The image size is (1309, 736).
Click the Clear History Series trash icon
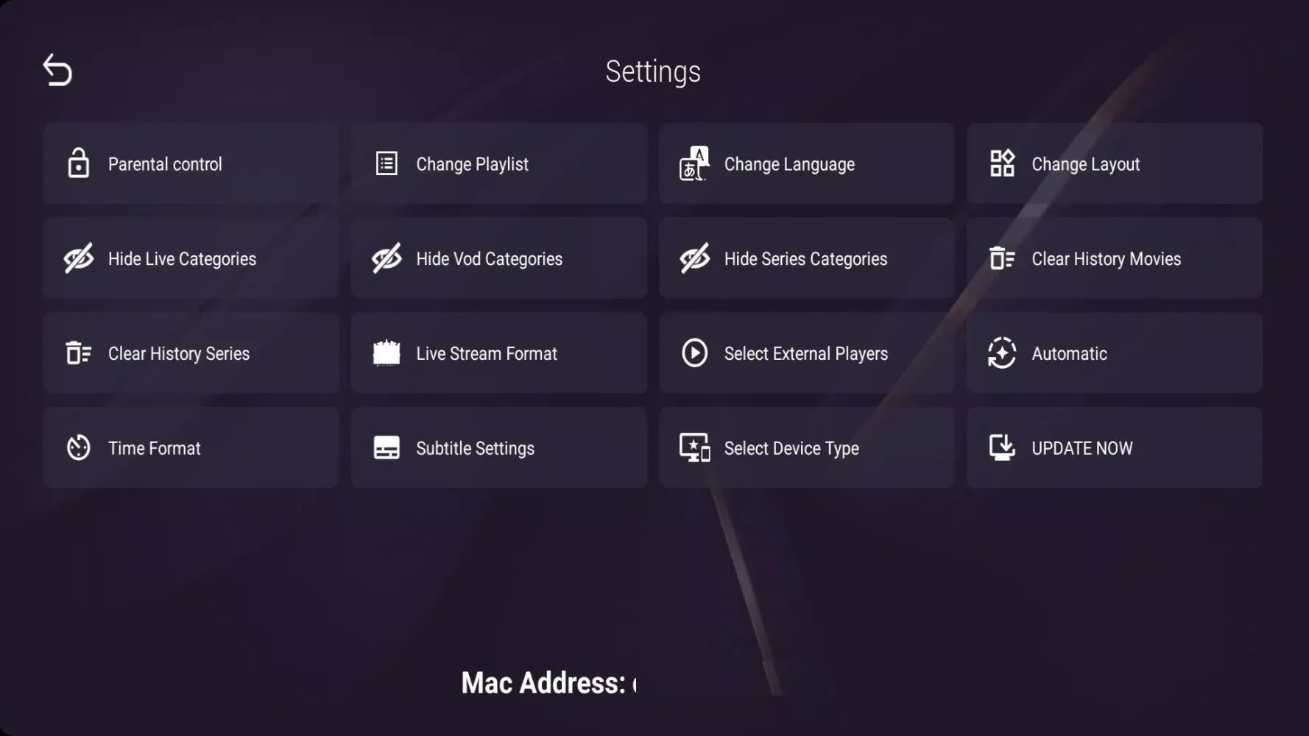(78, 353)
